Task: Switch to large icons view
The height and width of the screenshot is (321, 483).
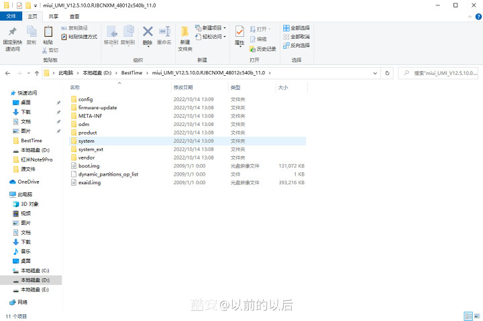Action: (x=478, y=316)
